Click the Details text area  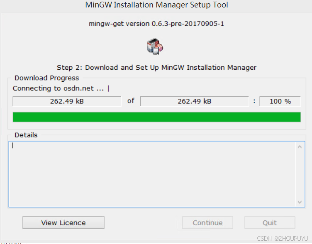click(152, 174)
